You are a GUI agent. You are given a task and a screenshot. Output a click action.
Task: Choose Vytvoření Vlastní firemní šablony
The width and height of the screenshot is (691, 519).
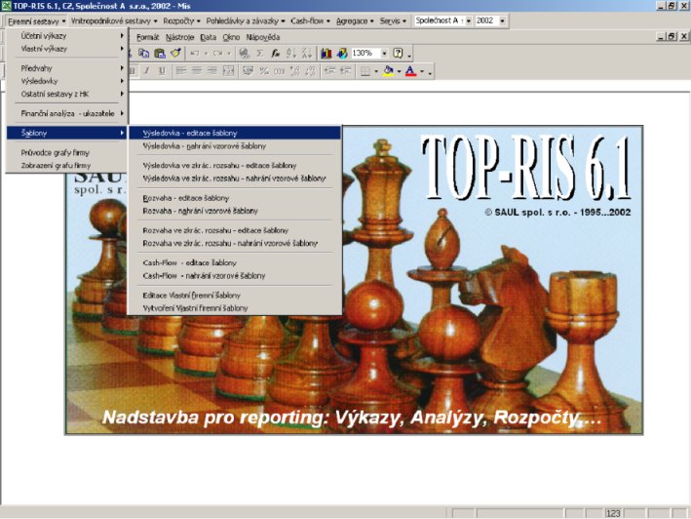pos(235,308)
